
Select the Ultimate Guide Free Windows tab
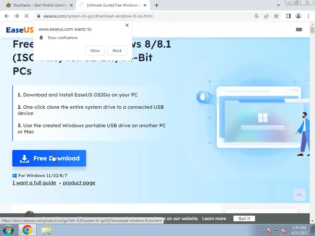113,5
